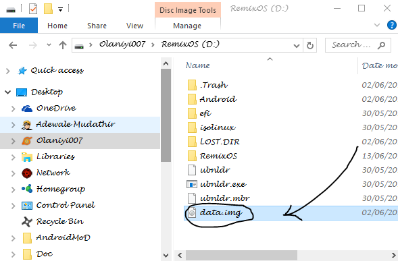Click the OneDrive cloud icon
The image size is (398, 261).
tap(27, 109)
